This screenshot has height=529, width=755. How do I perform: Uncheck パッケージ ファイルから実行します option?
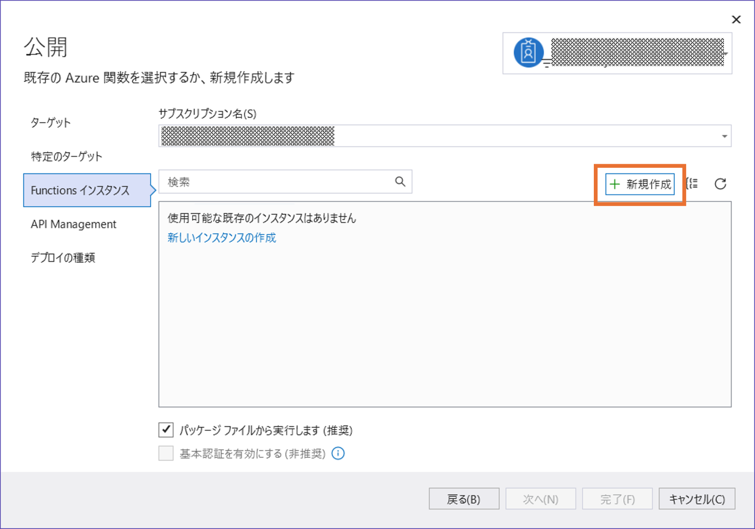[x=165, y=429]
